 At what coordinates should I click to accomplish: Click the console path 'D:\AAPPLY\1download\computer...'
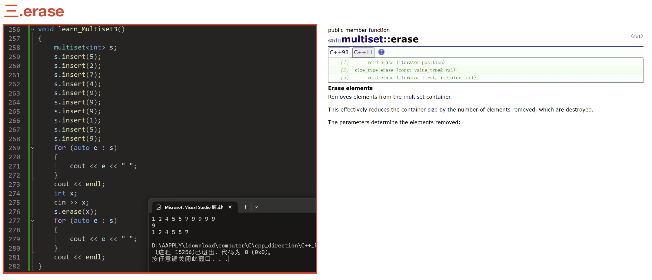[x=234, y=245]
